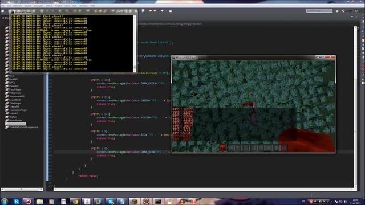Open the second Skype taskbar icon
This screenshot has height=205, width=365.
[x=111, y=202]
